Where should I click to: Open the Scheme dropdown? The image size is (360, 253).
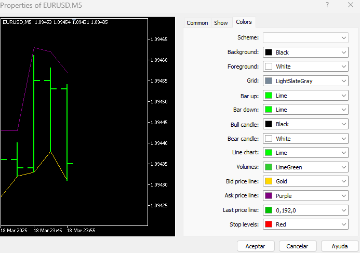[x=305, y=37]
